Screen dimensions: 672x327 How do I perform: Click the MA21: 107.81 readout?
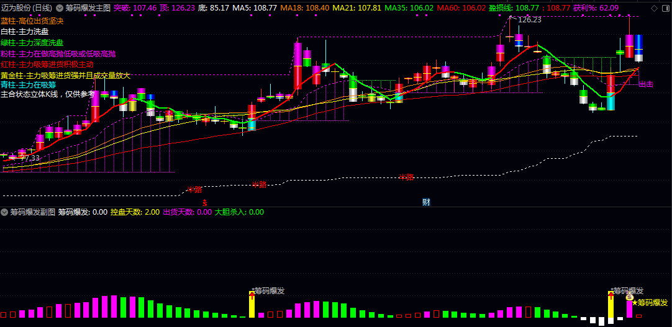(357, 7)
